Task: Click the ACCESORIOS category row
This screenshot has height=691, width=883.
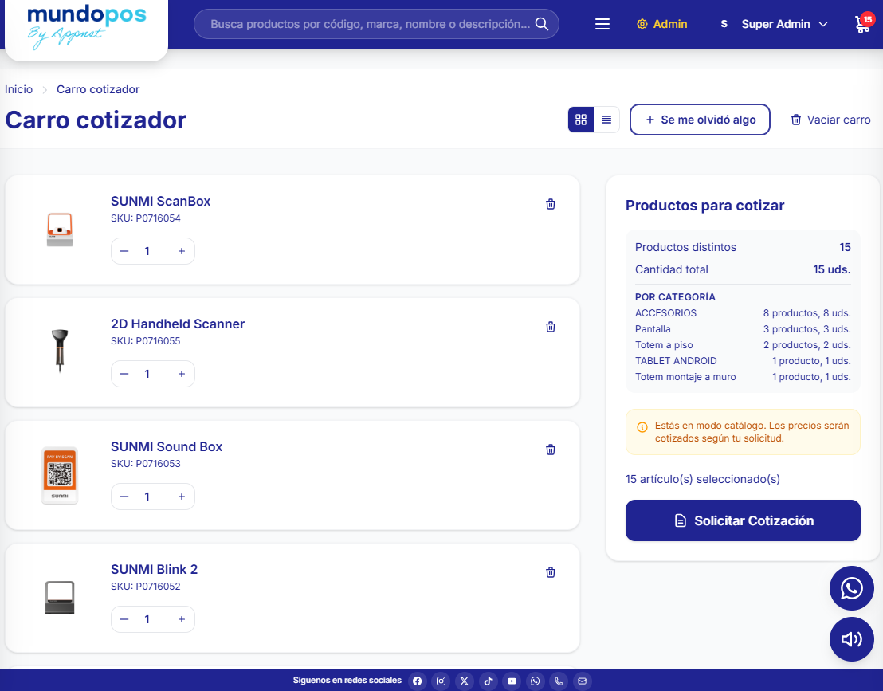Action: 743,313
